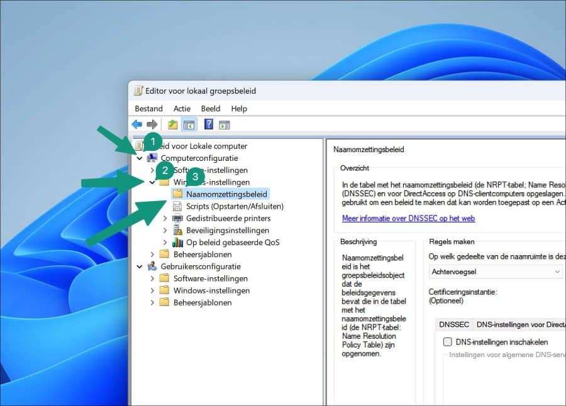Click the Certificeringsinstantie: (Optioneel) label

click(x=463, y=296)
